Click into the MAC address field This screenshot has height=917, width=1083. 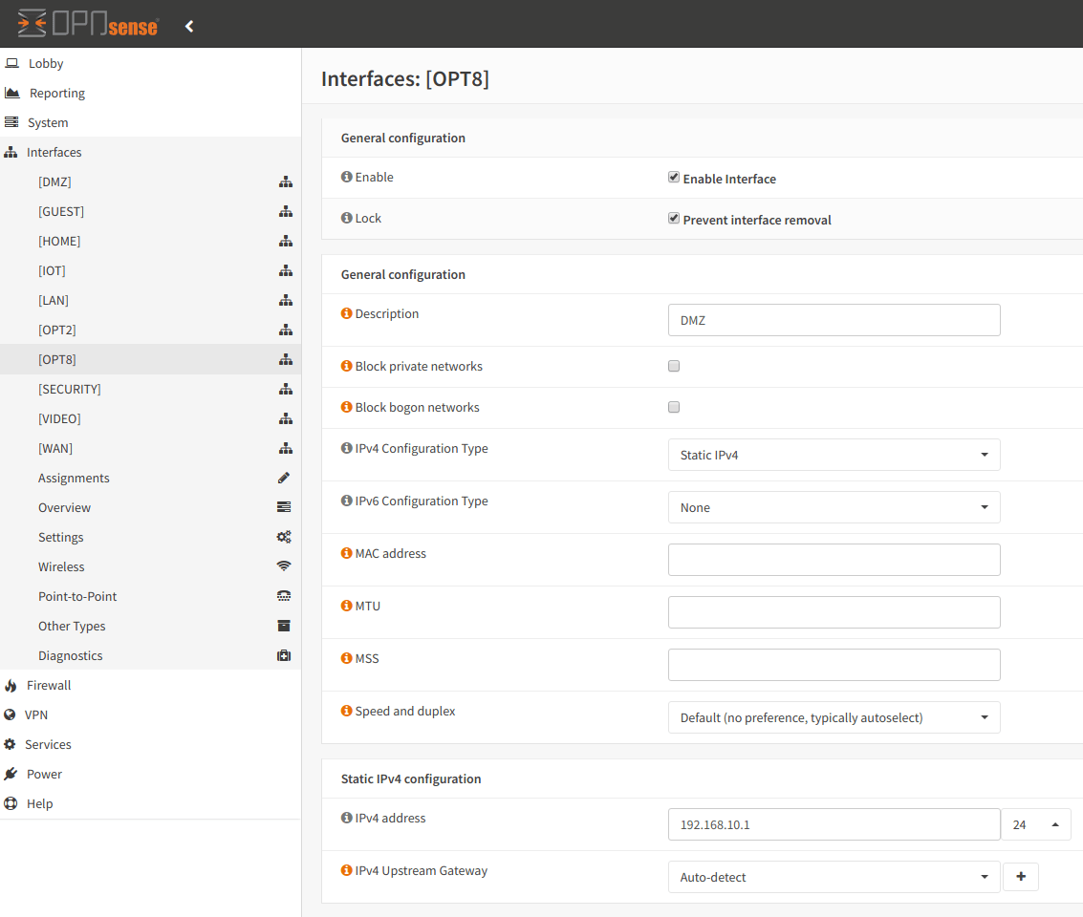coord(834,560)
